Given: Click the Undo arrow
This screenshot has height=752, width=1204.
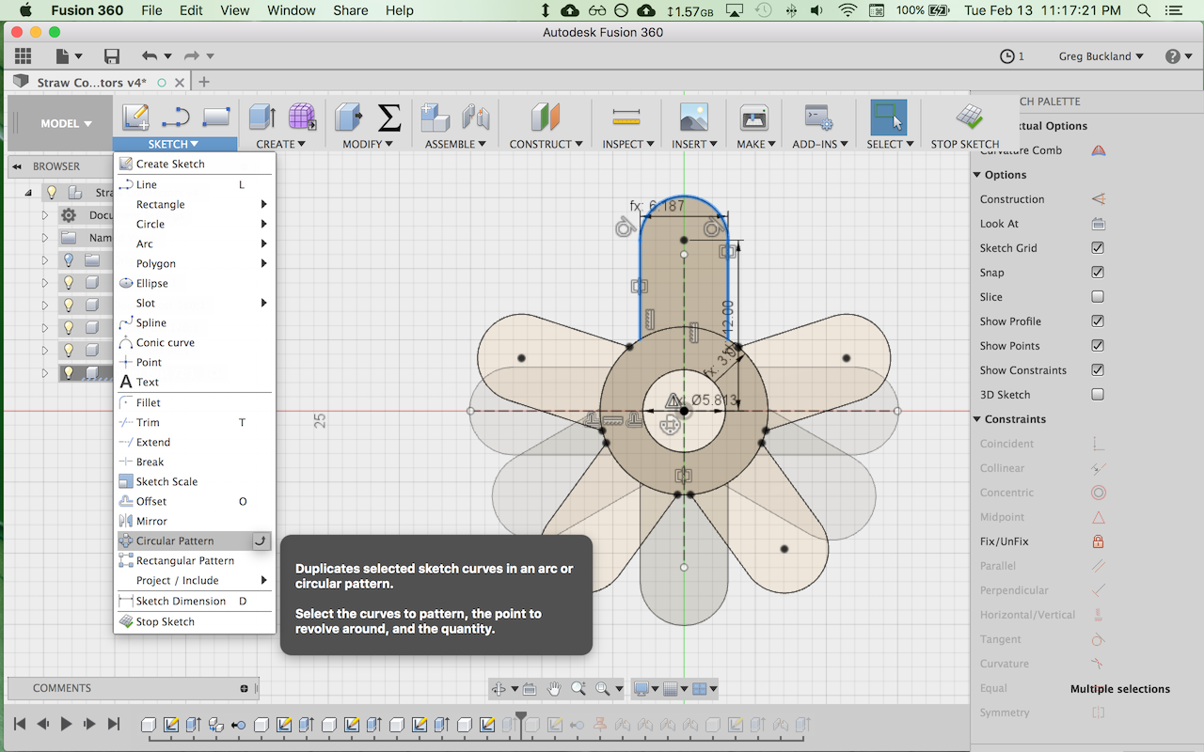Looking at the screenshot, I should (150, 56).
